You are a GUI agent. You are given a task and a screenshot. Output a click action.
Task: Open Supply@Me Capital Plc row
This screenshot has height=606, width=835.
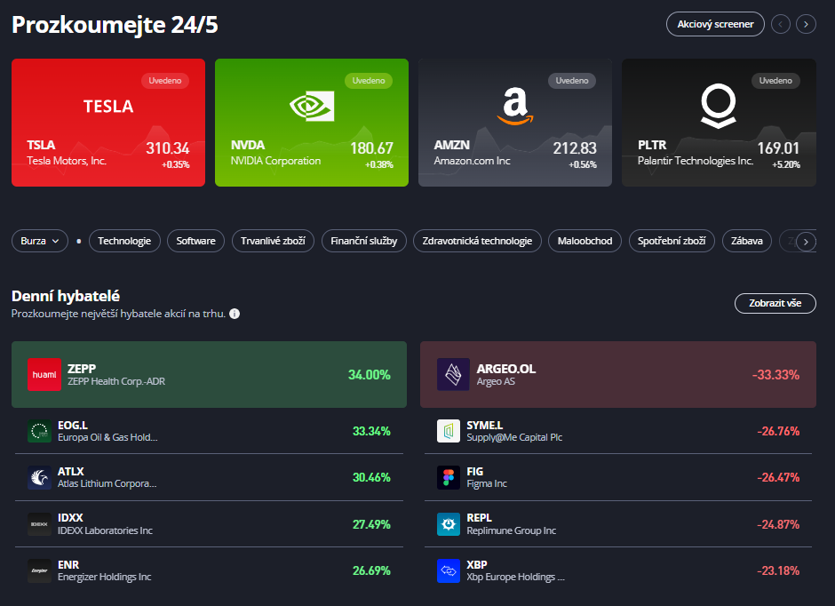tap(617, 431)
